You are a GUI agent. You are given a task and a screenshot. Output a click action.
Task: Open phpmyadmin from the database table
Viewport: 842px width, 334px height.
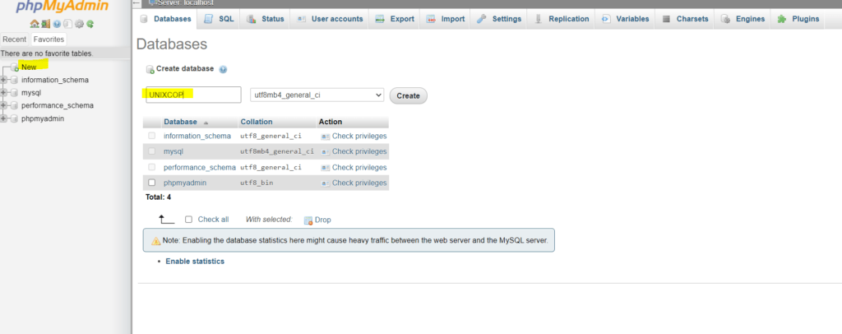185,183
